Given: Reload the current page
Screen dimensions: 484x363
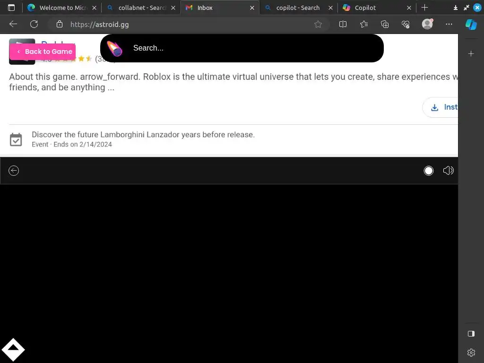Looking at the screenshot, I should 34,24.
